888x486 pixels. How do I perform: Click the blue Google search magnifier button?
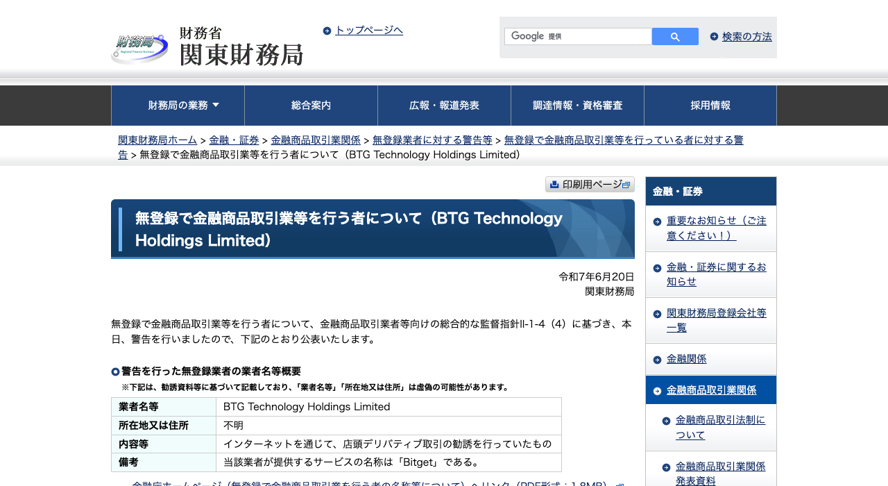tap(675, 37)
